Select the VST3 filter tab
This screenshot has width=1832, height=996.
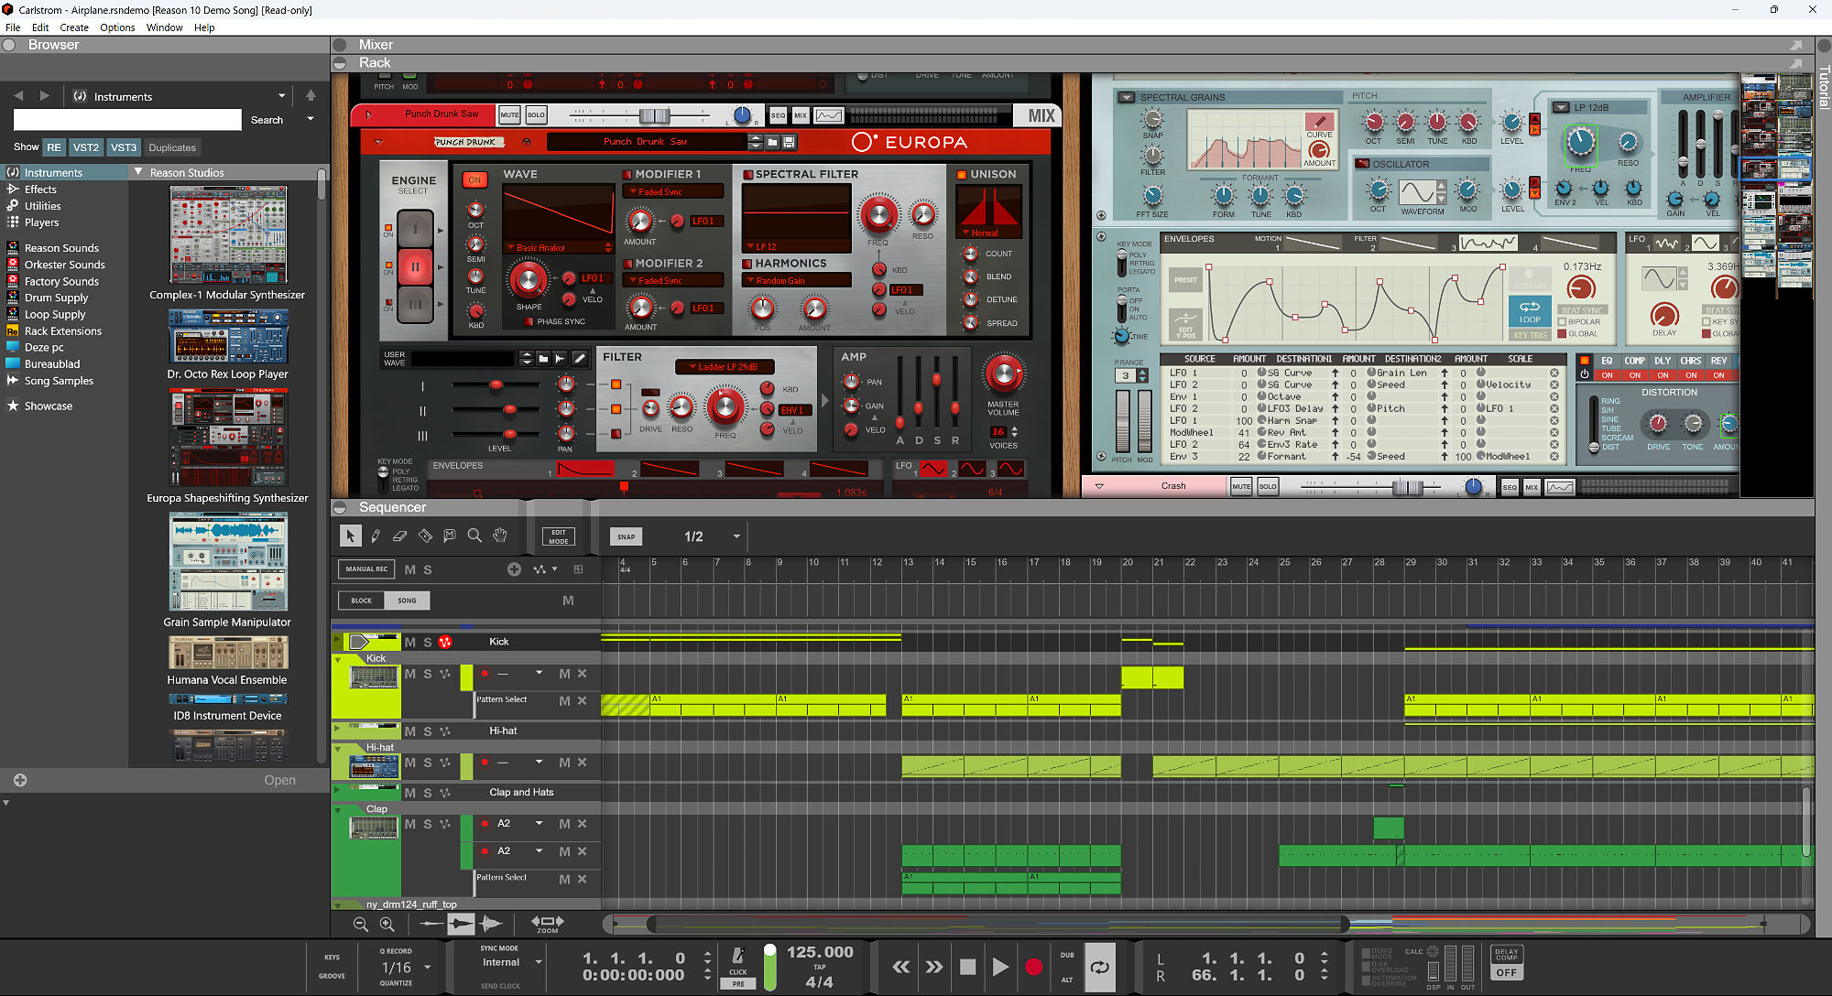124,147
